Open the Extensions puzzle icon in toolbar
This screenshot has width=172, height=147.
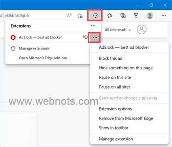pos(95,16)
